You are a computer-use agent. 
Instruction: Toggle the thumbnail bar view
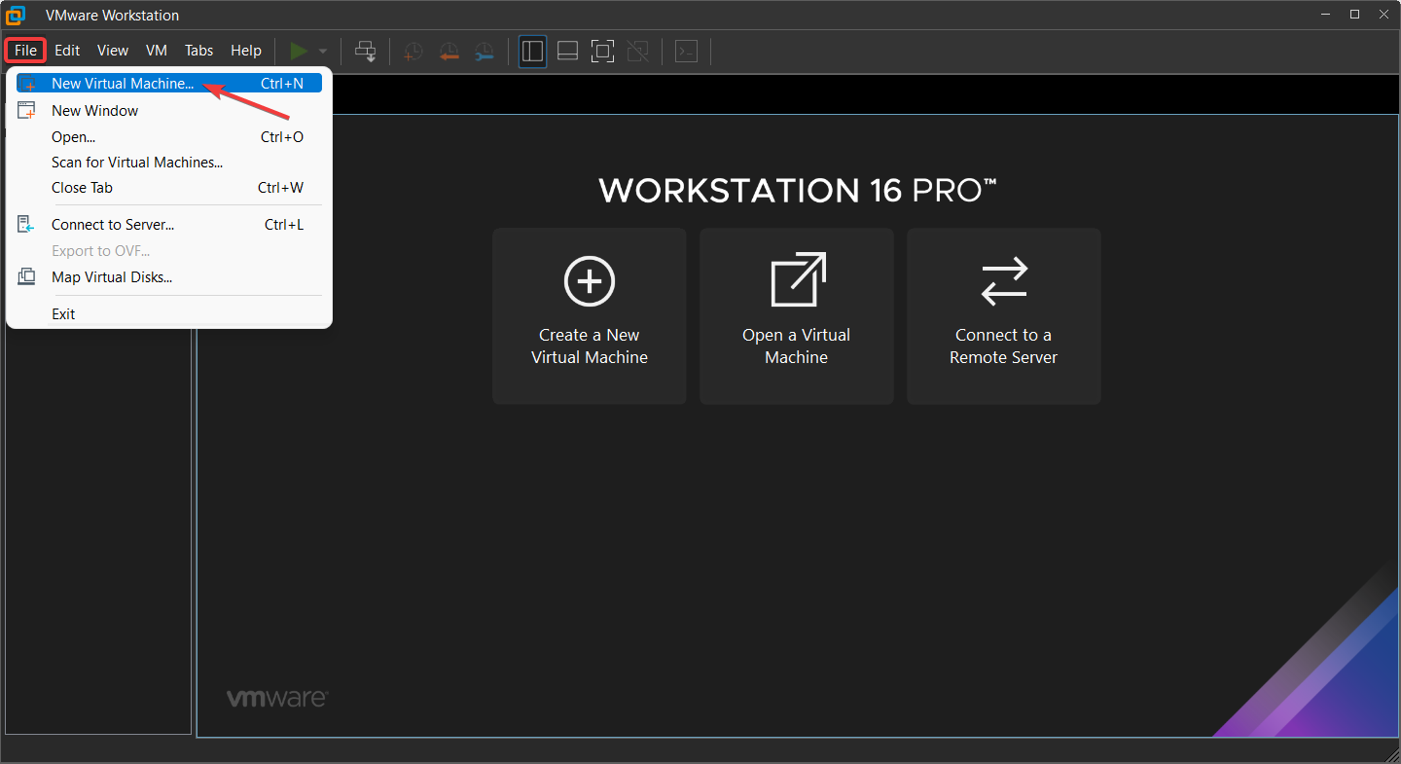coord(567,51)
